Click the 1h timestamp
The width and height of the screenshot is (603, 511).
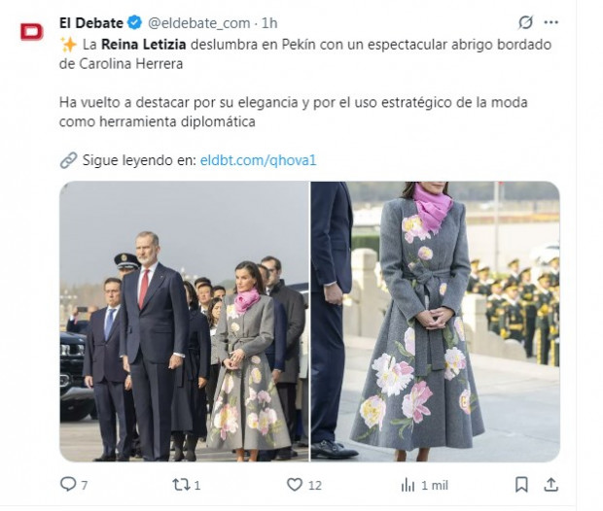point(269,23)
